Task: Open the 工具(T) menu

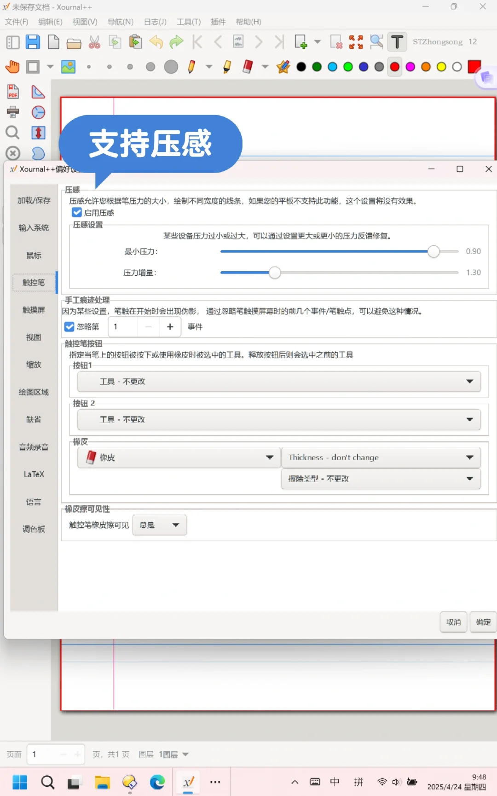Action: pyautogui.click(x=189, y=22)
